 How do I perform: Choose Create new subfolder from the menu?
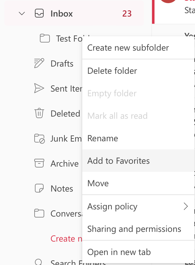coord(128,48)
